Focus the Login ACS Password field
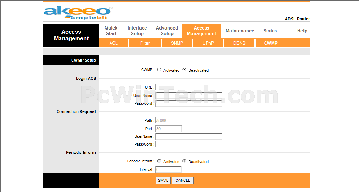Image resolution: width=359 pixels, height=192 pixels. [189, 104]
